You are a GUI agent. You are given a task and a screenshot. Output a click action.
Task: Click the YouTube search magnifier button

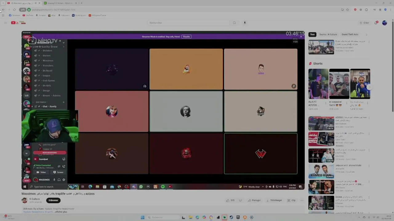(x=234, y=23)
